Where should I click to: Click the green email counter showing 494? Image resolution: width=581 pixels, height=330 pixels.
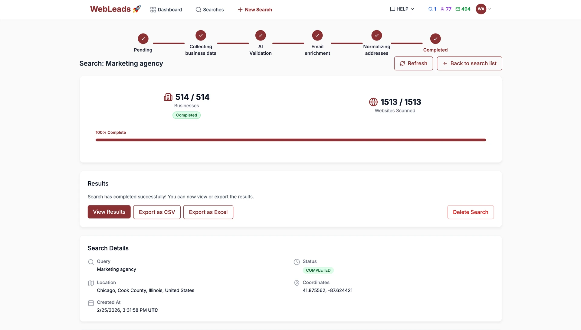pyautogui.click(x=463, y=9)
